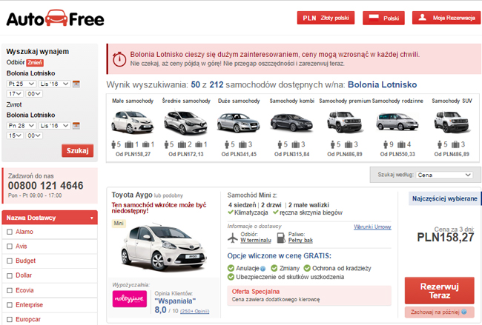The height and width of the screenshot is (325, 482).
Task: Click the user icon in Moja Rezerwacja
Action: [x=423, y=18]
